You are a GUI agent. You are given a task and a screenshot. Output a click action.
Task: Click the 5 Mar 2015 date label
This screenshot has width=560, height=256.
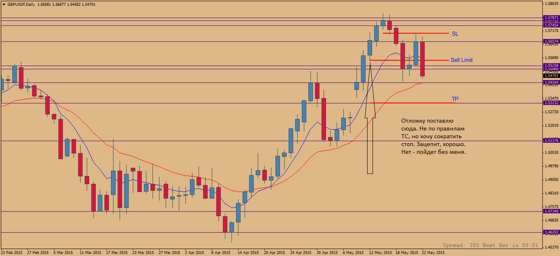point(63,253)
